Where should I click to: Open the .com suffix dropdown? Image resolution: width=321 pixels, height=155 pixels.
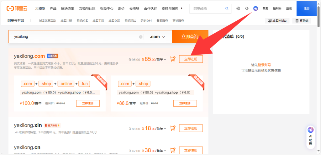point(157,37)
